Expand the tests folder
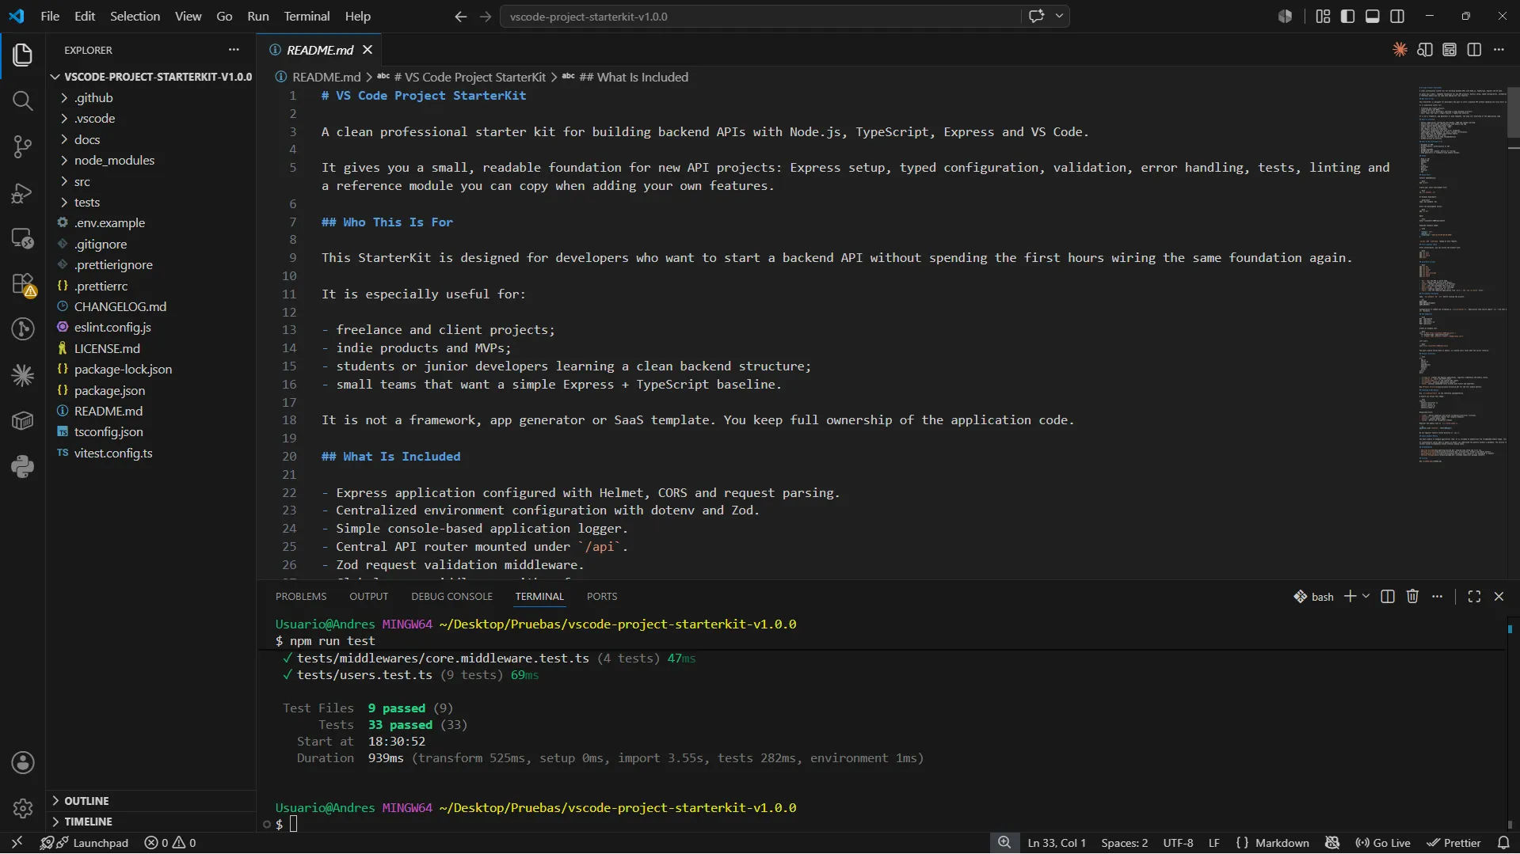 coord(150,202)
